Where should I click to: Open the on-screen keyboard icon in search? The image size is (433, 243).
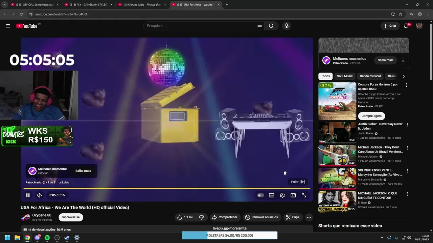point(260,26)
